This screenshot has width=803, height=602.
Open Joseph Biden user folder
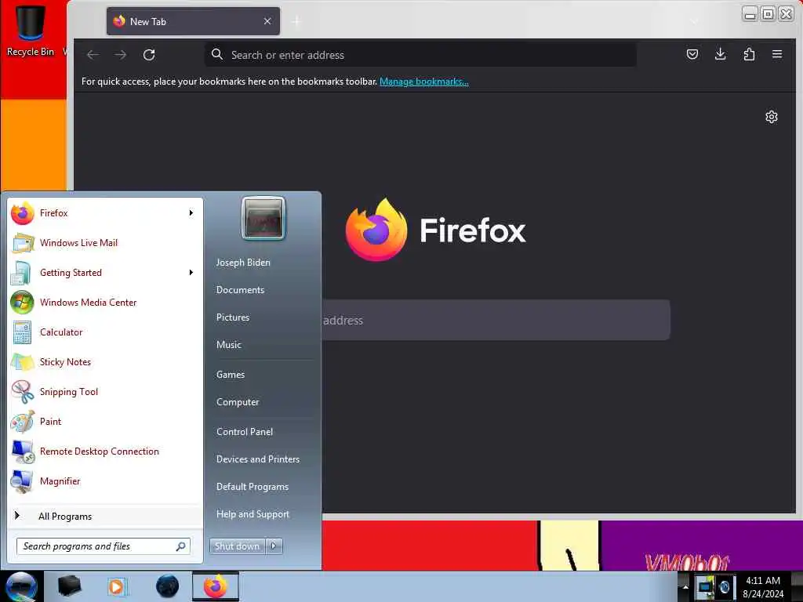pyautogui.click(x=243, y=263)
